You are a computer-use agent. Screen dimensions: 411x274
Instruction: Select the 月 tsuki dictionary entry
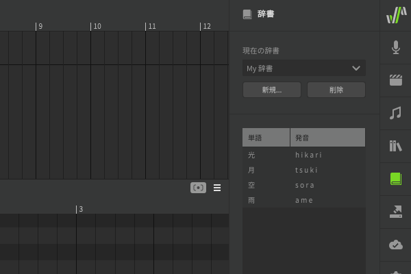pyautogui.click(x=303, y=170)
